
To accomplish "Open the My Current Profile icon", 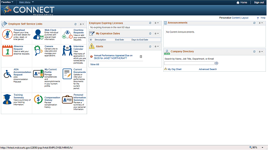I will pyautogui.click(x=38, y=74).
